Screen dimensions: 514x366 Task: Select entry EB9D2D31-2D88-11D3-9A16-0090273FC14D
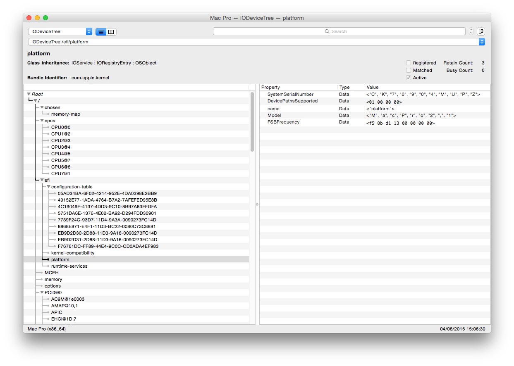[108, 240]
